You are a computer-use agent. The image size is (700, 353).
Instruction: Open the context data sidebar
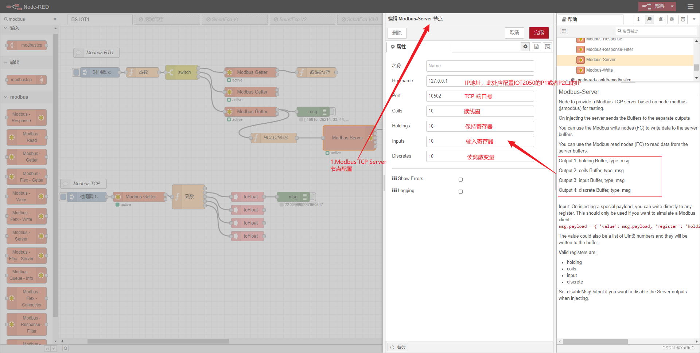tap(682, 19)
